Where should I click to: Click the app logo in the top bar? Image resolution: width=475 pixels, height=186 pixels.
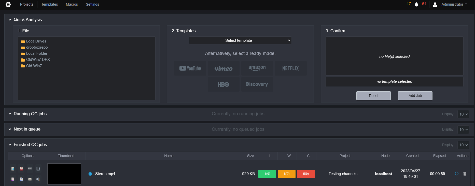point(8,4)
